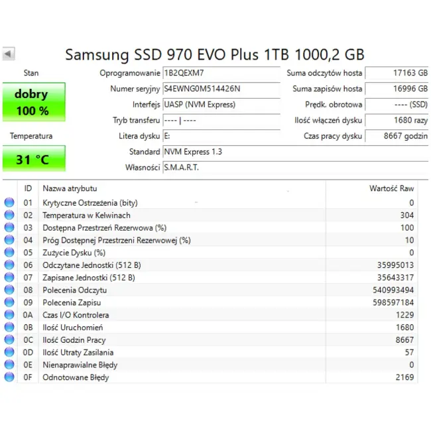431x431 pixels.
Task: Select the status orb for Ilość Uruchomień
Action: pyautogui.click(x=9, y=328)
